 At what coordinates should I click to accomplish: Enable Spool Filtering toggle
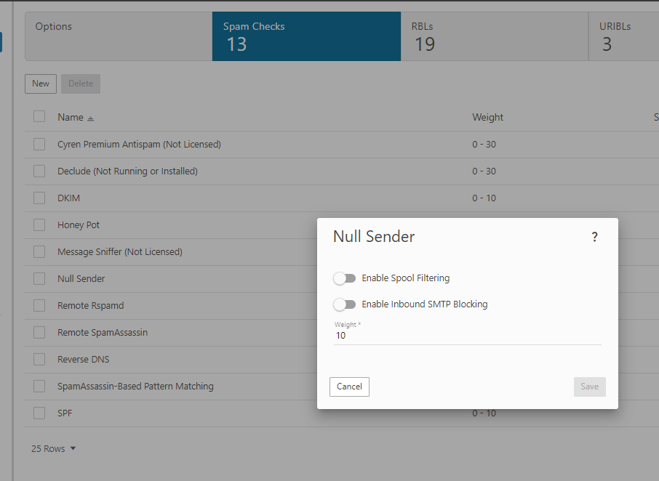click(x=344, y=278)
